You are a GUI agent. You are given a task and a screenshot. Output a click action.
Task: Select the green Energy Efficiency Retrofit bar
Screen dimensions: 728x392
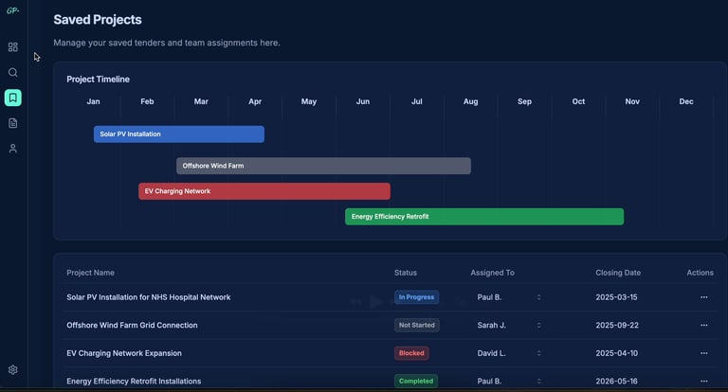pyautogui.click(x=484, y=217)
